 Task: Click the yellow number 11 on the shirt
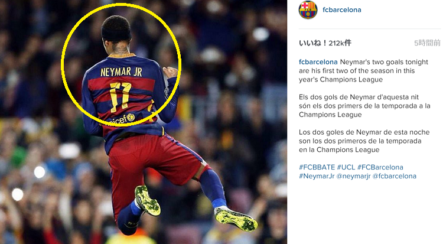(x=120, y=97)
